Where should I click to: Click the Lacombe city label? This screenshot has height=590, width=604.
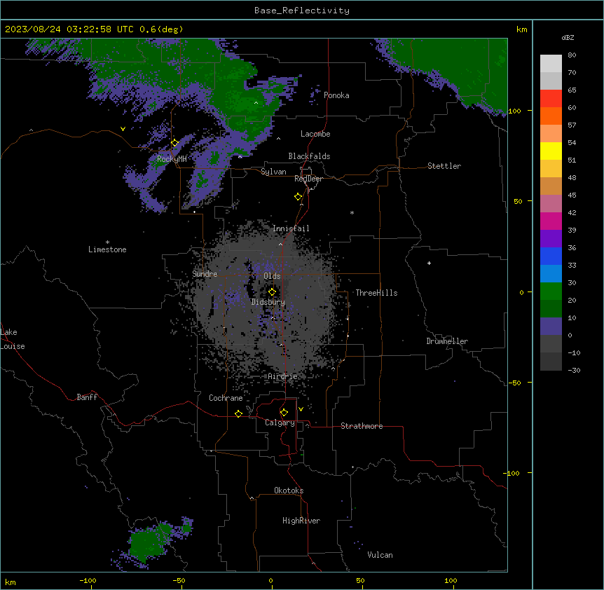pyautogui.click(x=315, y=134)
